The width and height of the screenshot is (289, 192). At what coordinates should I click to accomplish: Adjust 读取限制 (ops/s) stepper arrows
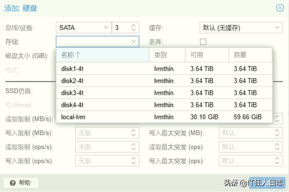pyautogui.click(x=134, y=147)
